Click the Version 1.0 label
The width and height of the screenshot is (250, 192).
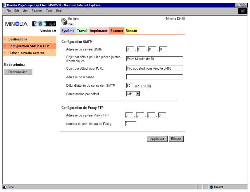point(48,31)
